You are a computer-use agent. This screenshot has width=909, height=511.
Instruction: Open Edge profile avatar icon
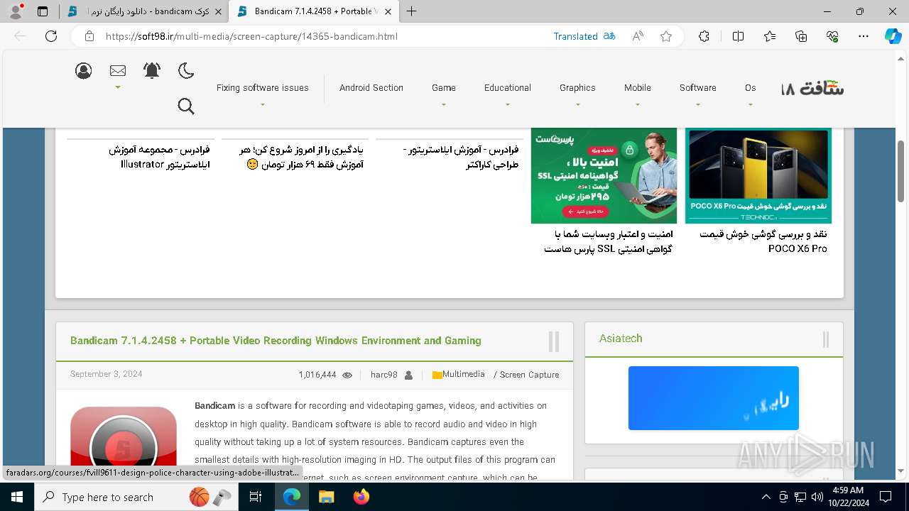[16, 11]
